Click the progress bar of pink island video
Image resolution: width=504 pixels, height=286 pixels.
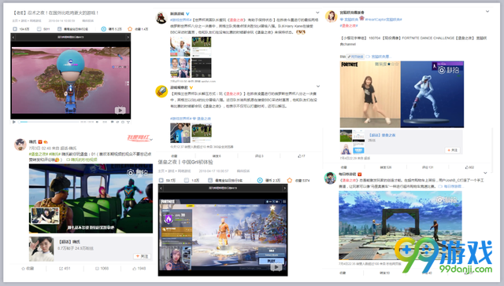click(x=48, y=122)
